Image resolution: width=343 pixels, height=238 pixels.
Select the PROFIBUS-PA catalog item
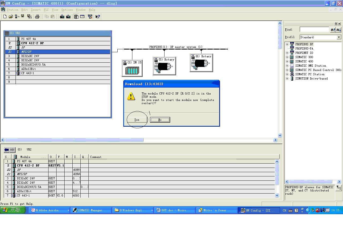point(304,48)
